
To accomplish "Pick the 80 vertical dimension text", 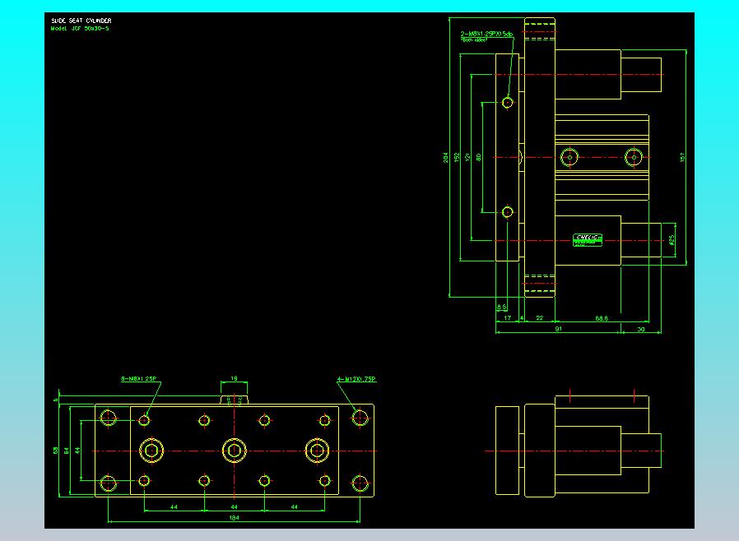I will tap(479, 156).
